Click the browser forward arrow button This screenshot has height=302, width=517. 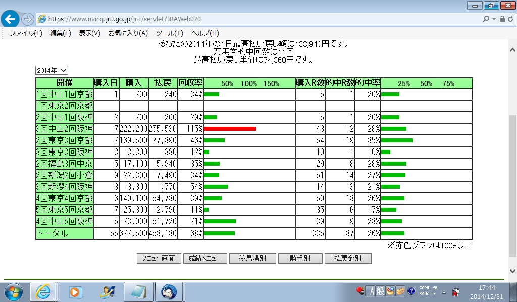(28, 19)
